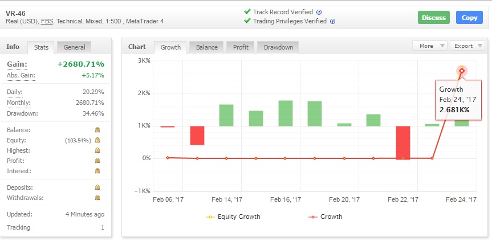Click the lock icon next to Interest
The width and height of the screenshot is (492, 241).
97,171
